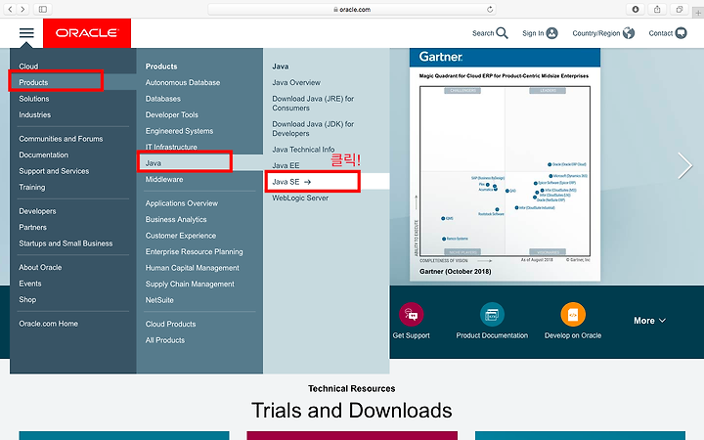The height and width of the screenshot is (440, 704).
Task: Expand the More dropdown
Action: click(x=649, y=321)
